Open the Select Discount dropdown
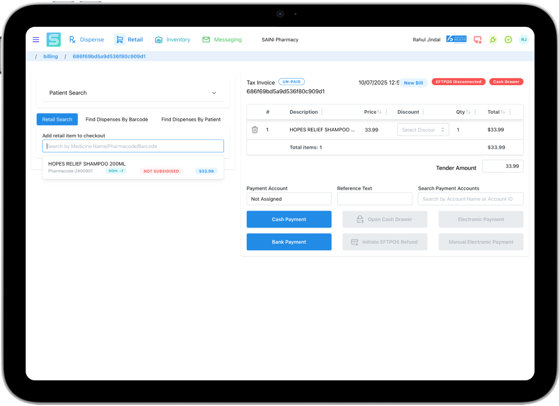This screenshot has width=559, height=406. [423, 129]
